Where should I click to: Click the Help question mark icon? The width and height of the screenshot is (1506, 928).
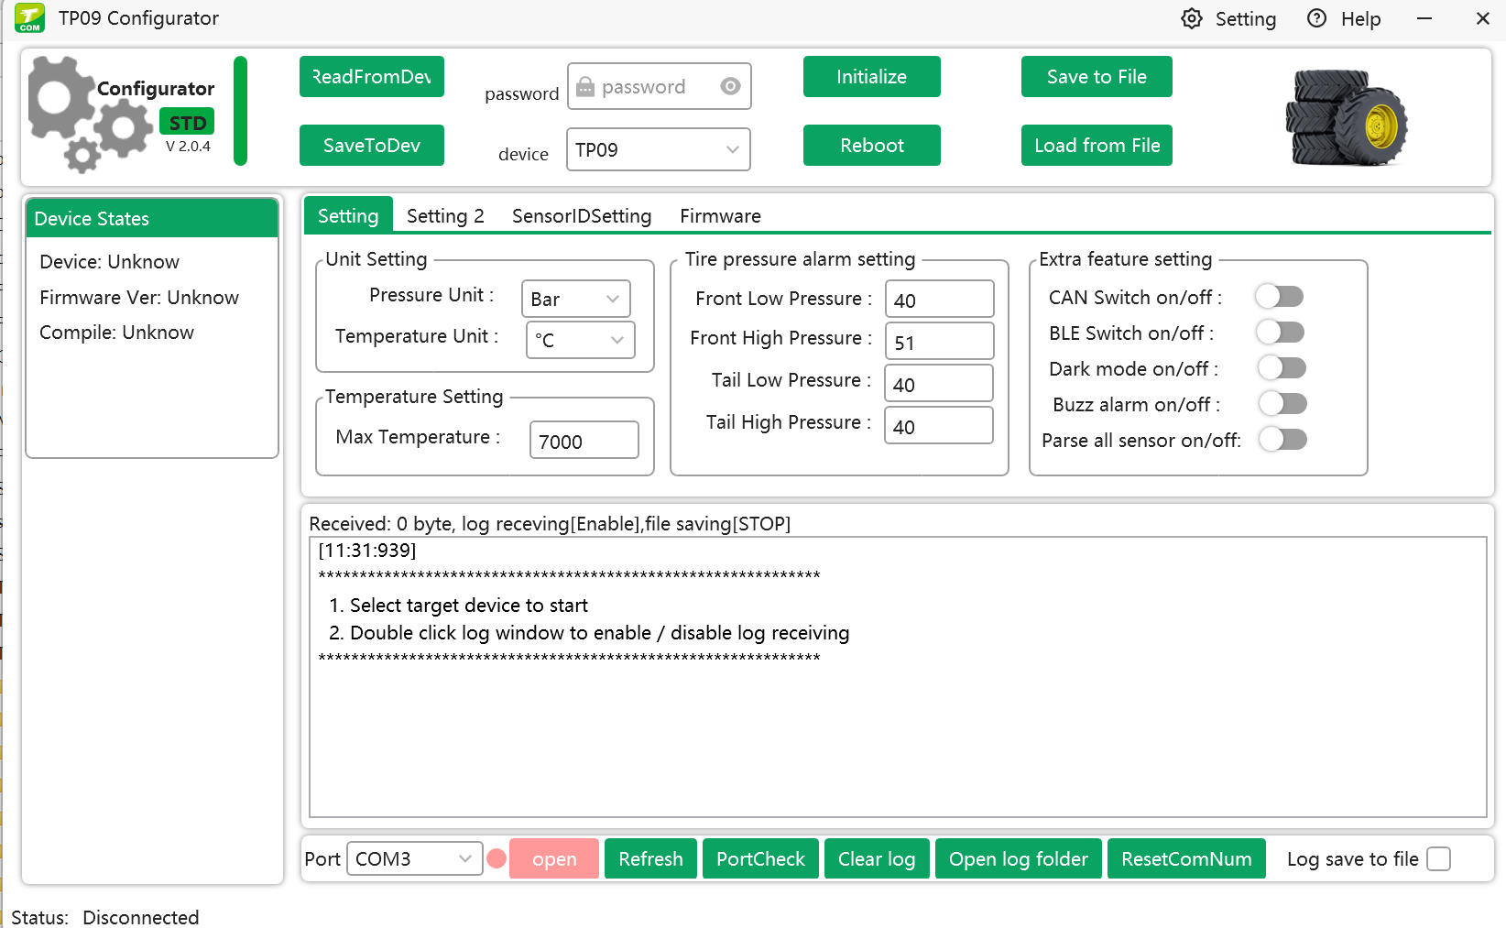coord(1316,18)
